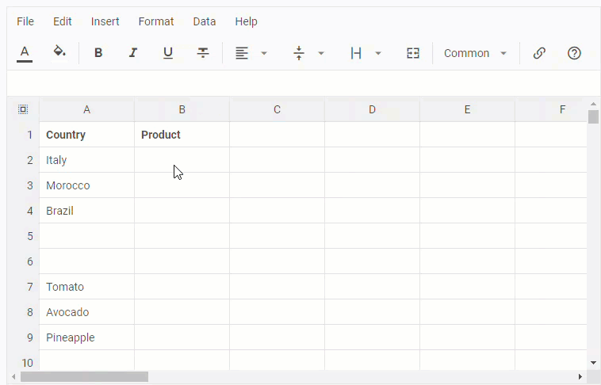Expand the border style dropdown arrow
Viewport: 601px width, 385px height.
click(x=378, y=53)
